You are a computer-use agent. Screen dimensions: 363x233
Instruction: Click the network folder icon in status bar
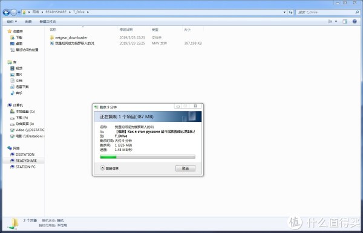point(13,223)
